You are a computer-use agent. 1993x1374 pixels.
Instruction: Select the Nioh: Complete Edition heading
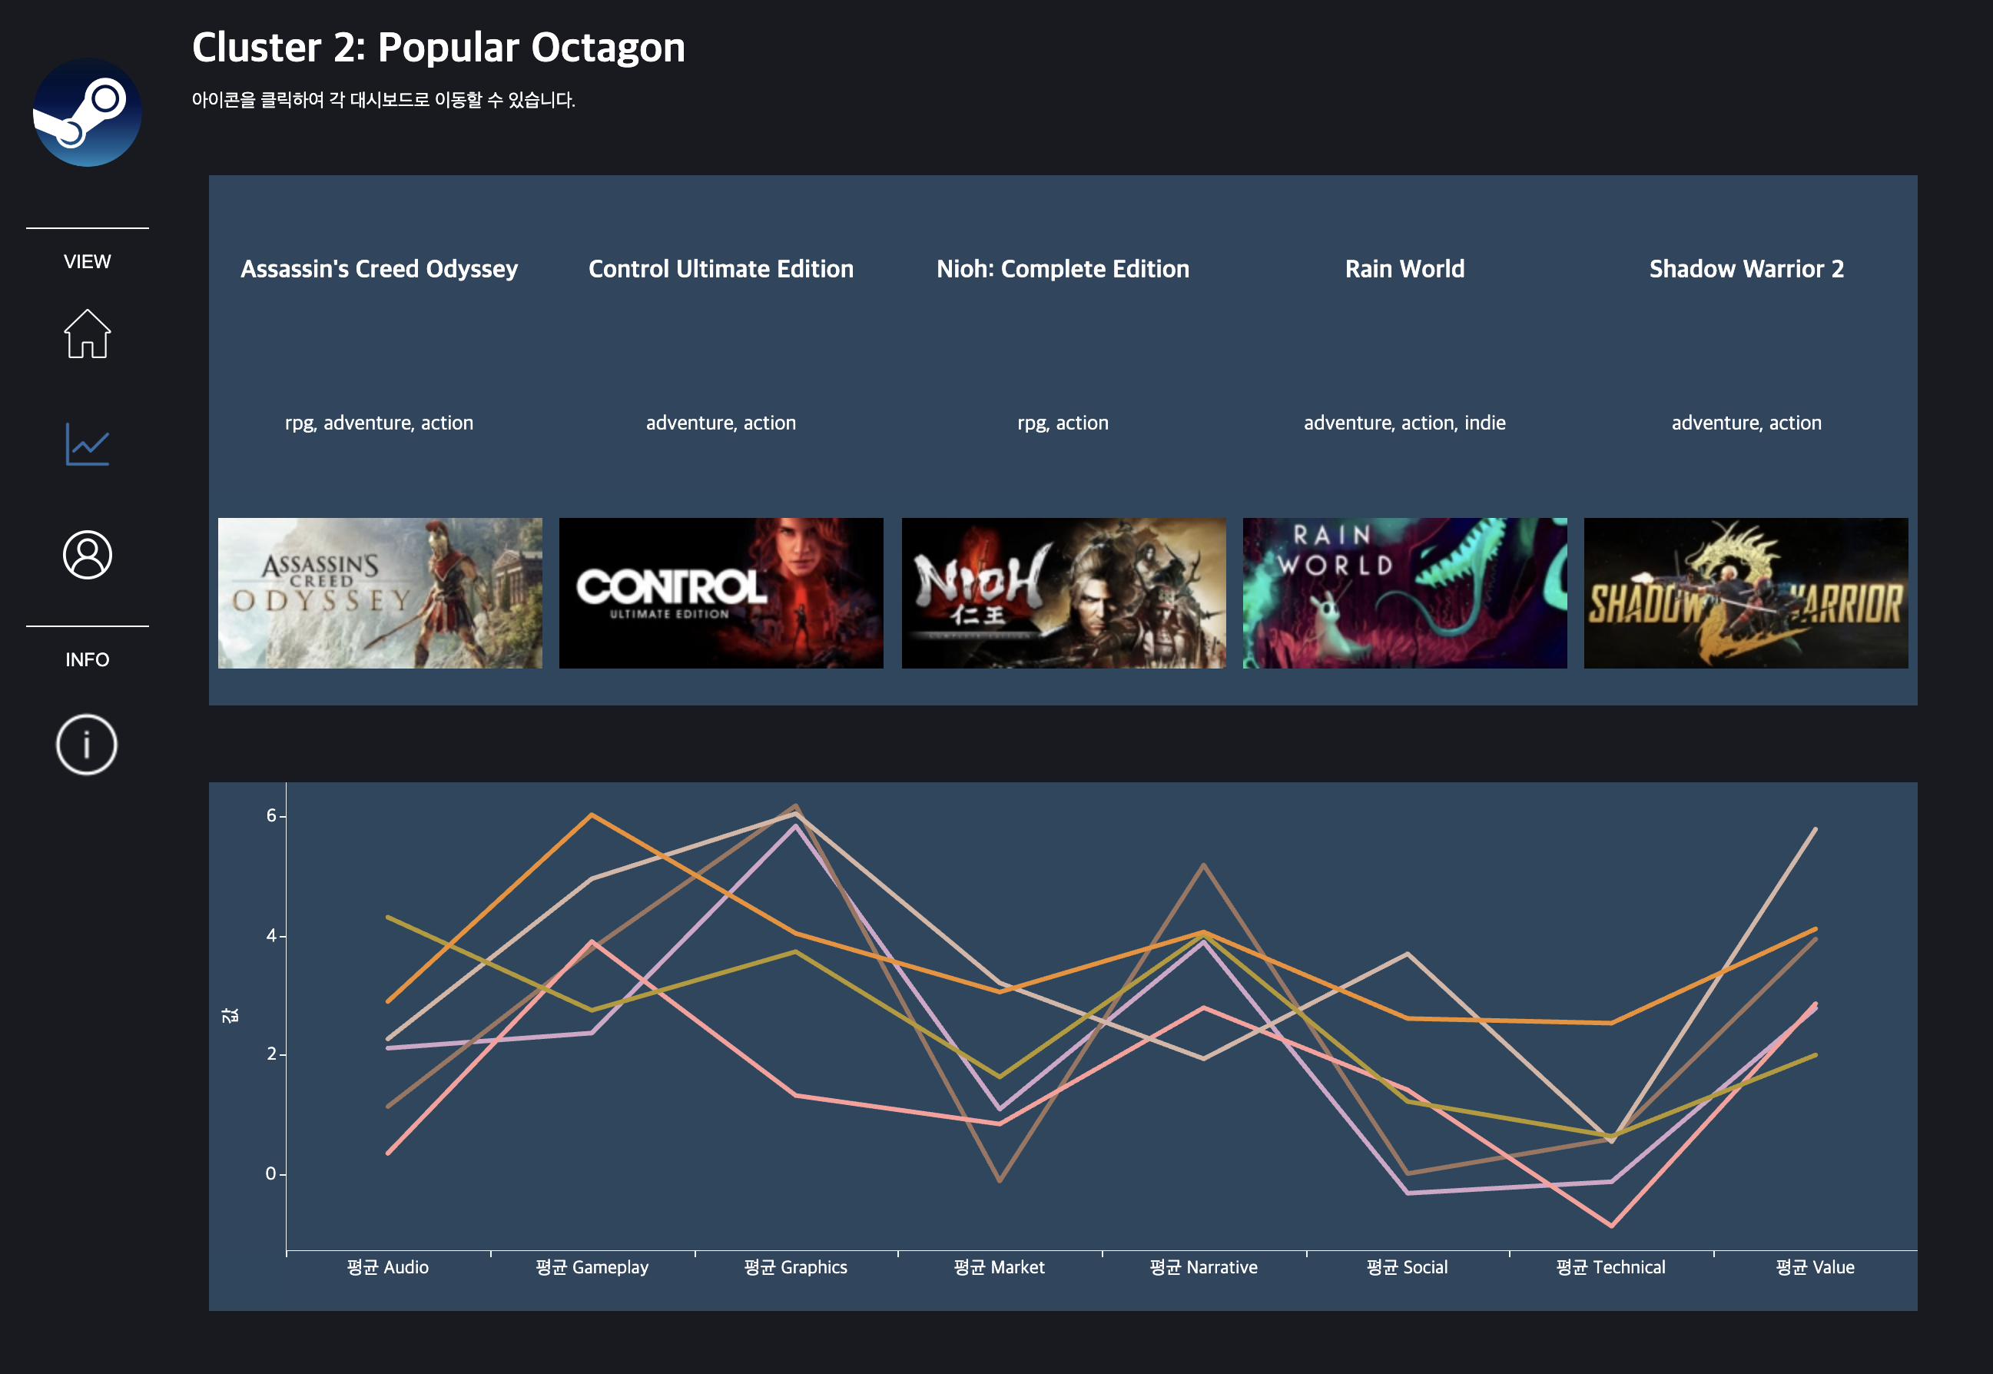1063,269
